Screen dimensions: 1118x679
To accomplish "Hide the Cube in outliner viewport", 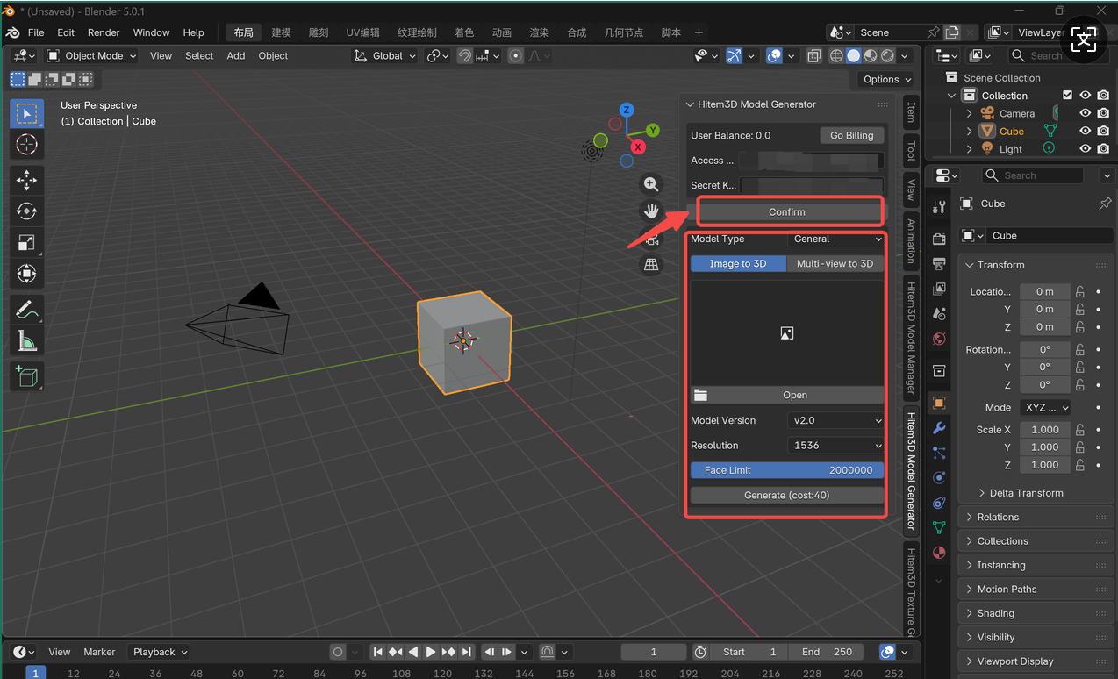I will [1086, 131].
